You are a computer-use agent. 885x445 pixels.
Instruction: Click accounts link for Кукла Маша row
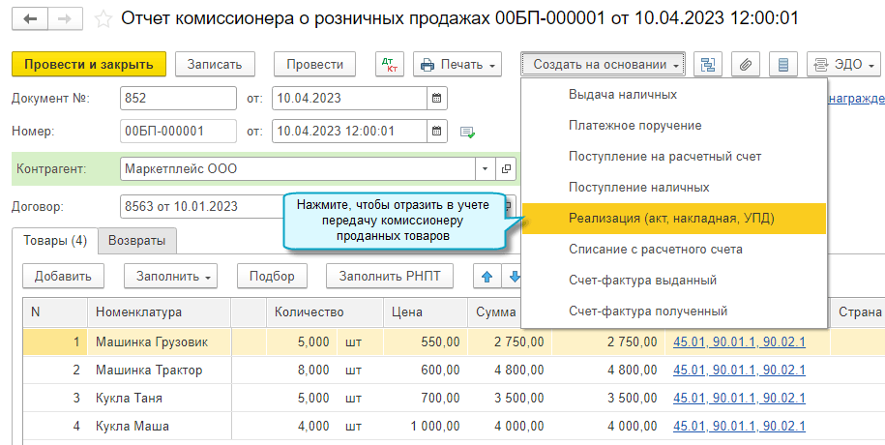point(739,426)
